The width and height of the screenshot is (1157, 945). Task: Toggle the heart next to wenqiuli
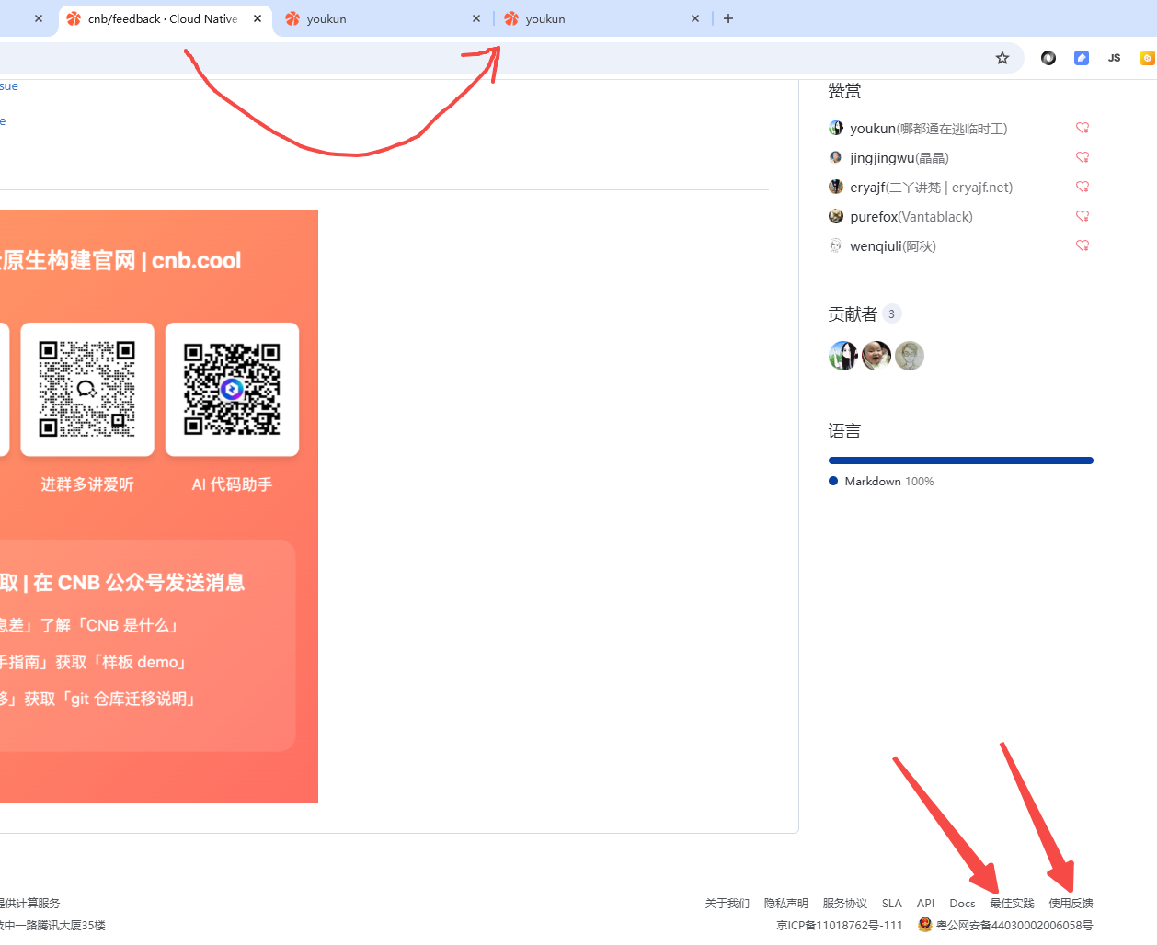[1083, 245]
